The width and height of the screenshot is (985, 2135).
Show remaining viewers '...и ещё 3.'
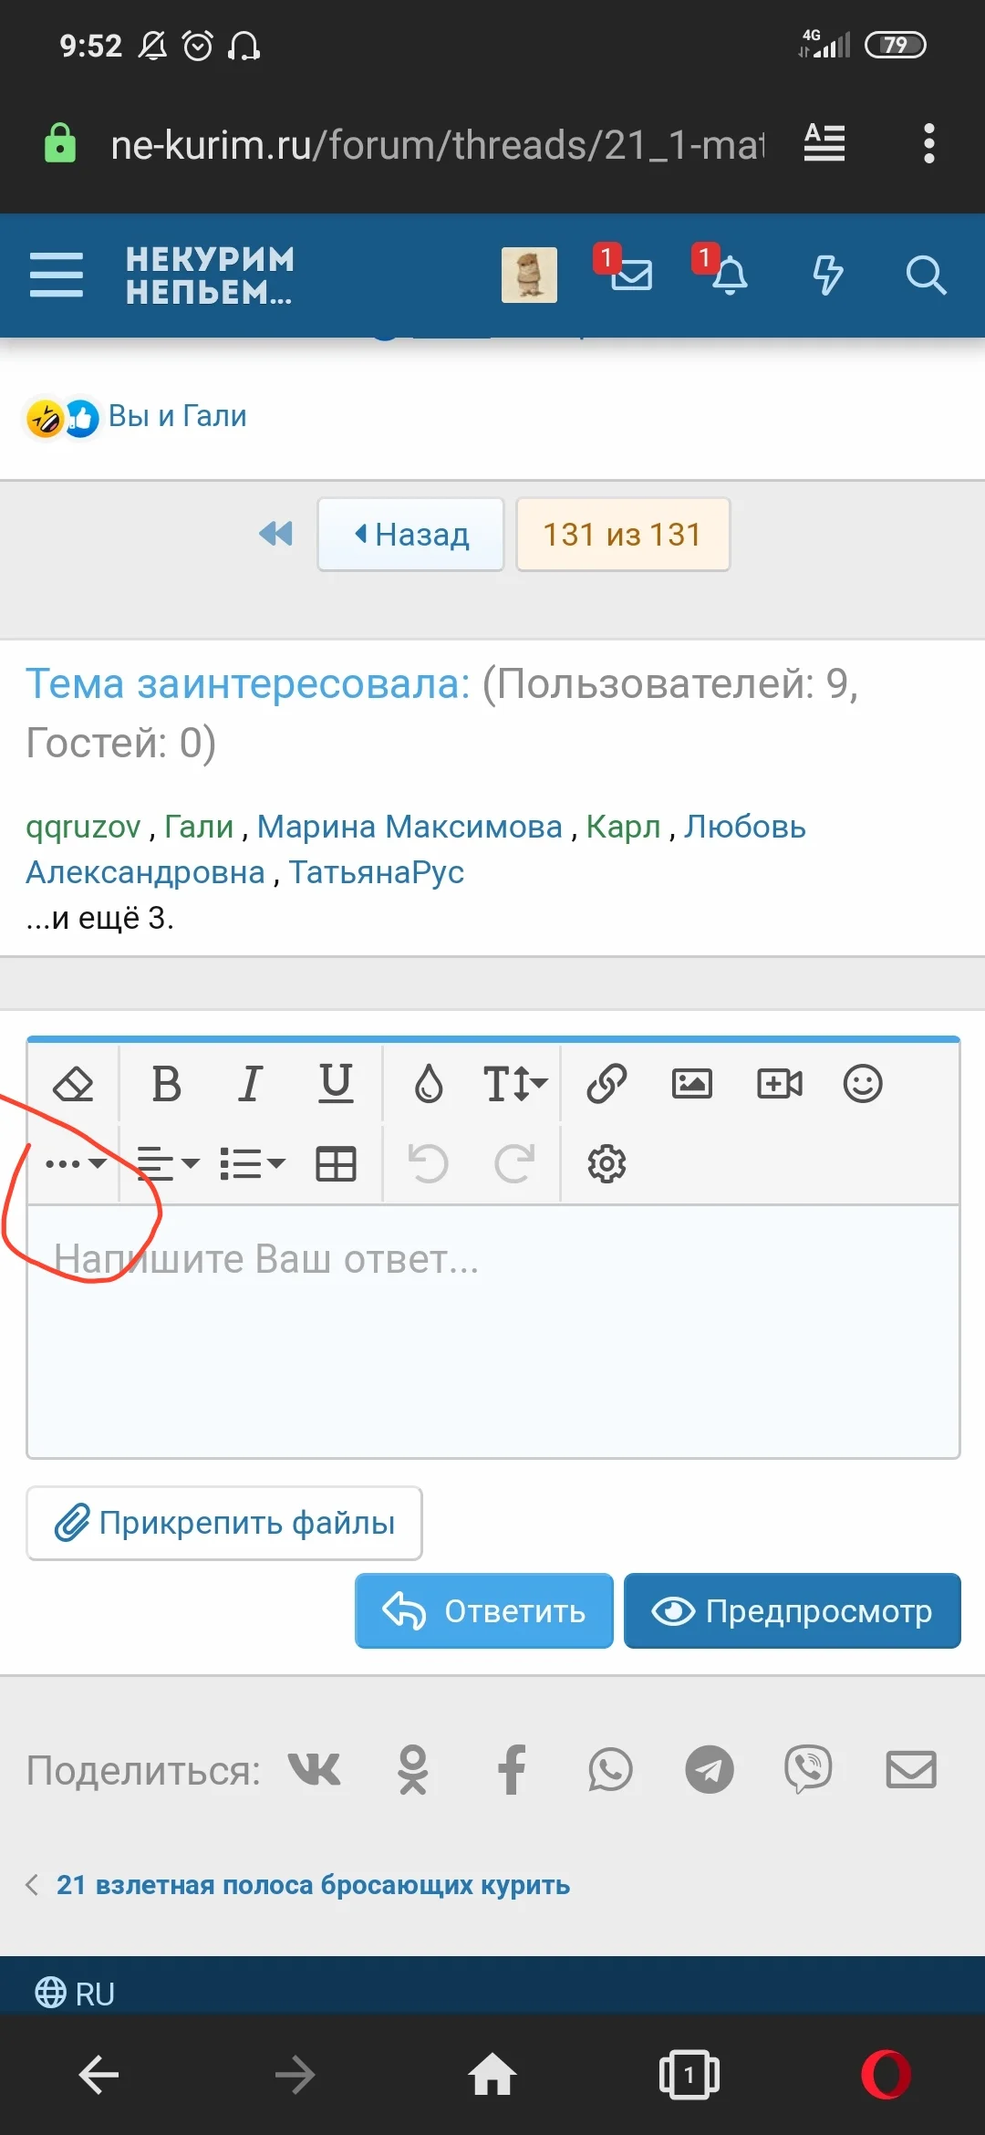point(99,917)
